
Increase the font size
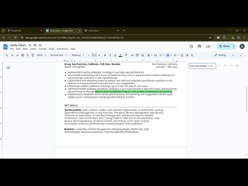[x=99, y=55]
